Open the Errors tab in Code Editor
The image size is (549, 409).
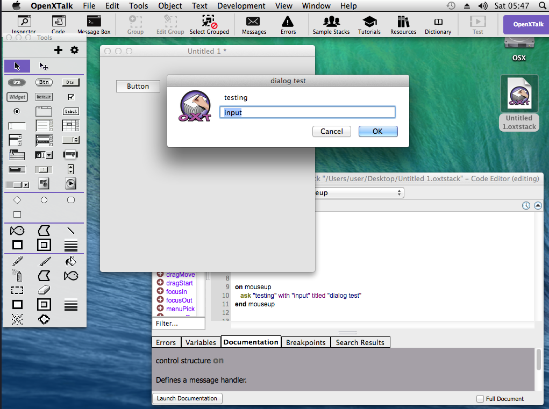click(166, 342)
